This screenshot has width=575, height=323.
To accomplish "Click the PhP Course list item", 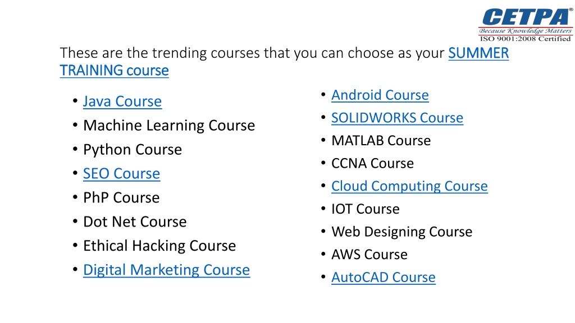I will [121, 198].
